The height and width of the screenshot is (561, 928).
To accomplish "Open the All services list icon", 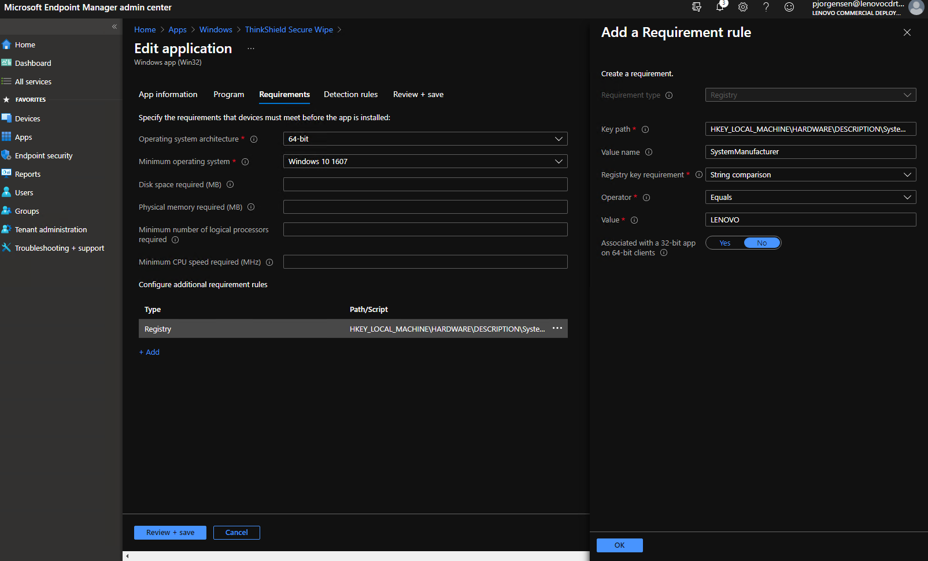I will (x=6, y=81).
